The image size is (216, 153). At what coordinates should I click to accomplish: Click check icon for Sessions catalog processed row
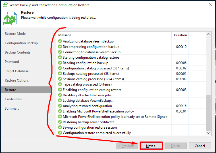click(60, 79)
